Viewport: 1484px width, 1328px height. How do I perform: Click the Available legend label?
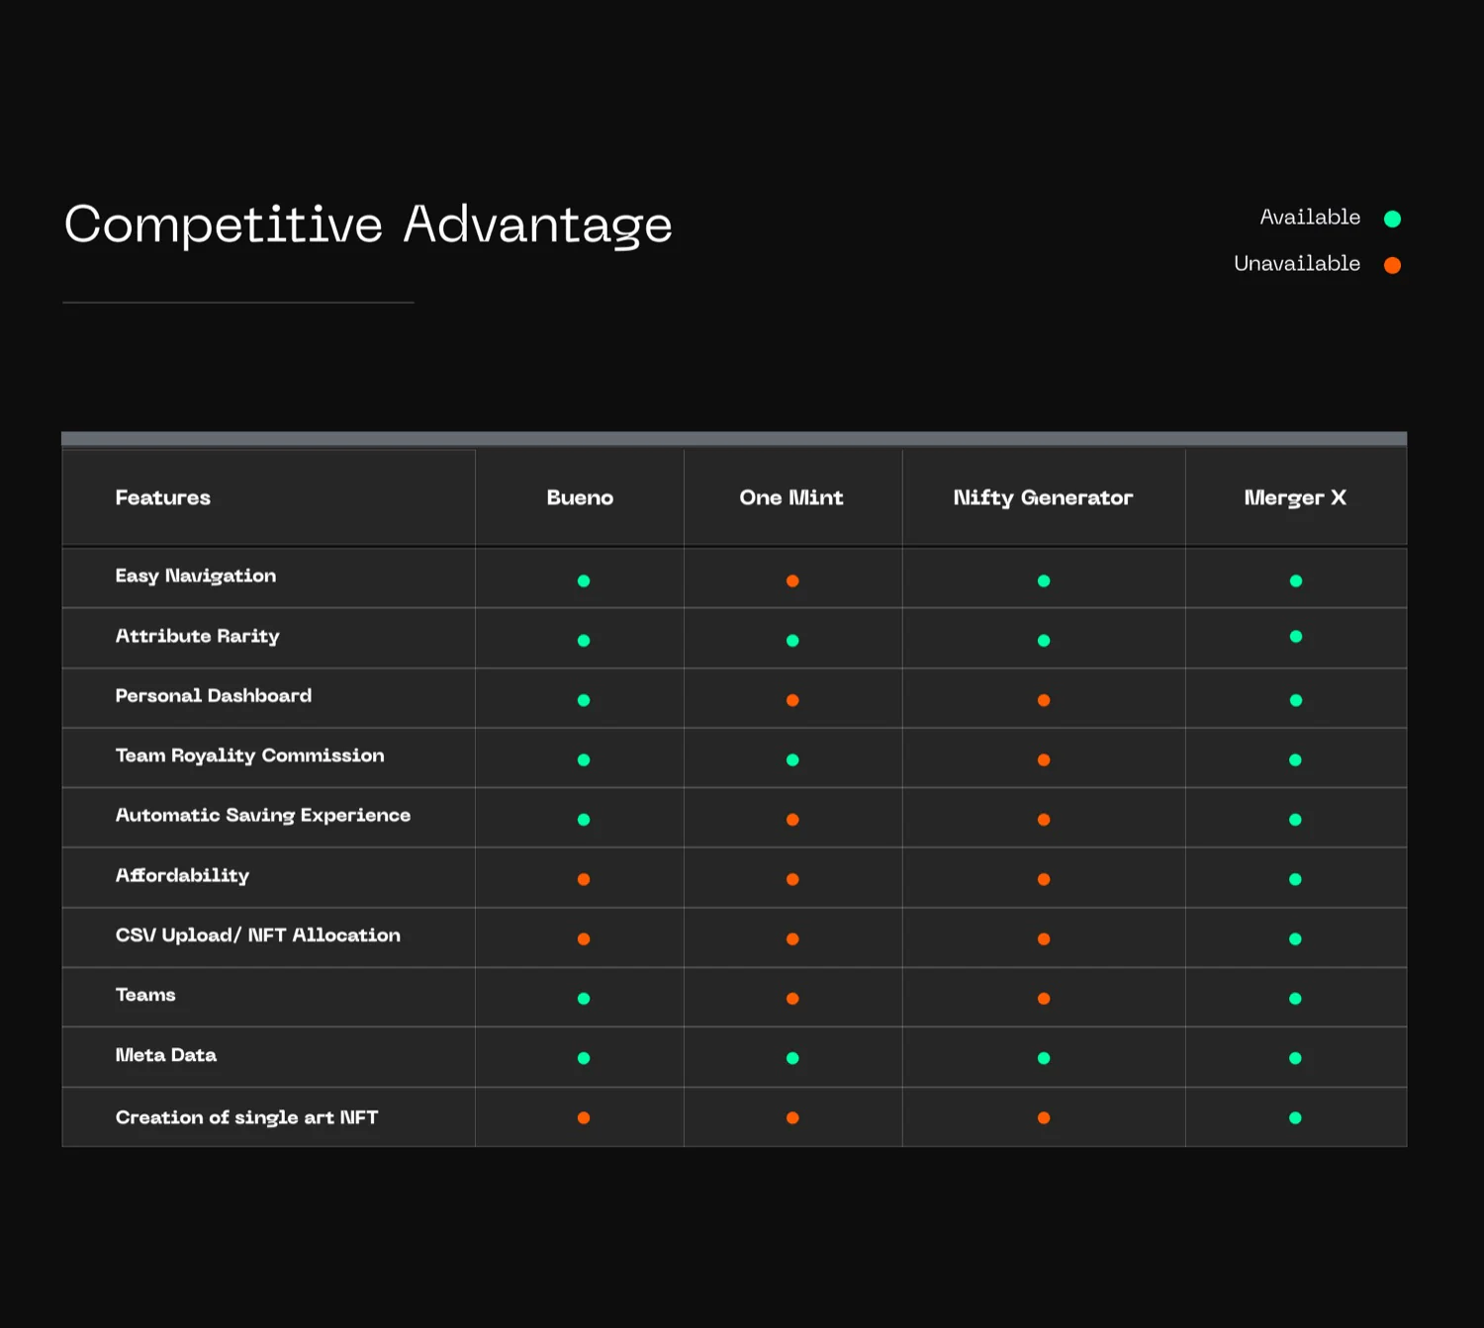pos(1310,218)
